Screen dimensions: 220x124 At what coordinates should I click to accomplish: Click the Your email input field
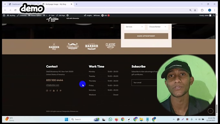(x=145, y=83)
